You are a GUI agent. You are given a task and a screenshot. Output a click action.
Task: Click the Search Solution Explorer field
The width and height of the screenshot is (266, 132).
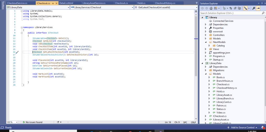pyautogui.click(x=230, y=13)
